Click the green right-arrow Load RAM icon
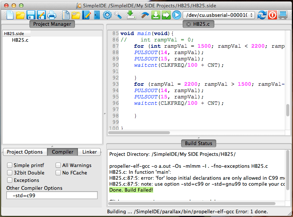The height and width of the screenshot is (217, 293). pos(166,15)
